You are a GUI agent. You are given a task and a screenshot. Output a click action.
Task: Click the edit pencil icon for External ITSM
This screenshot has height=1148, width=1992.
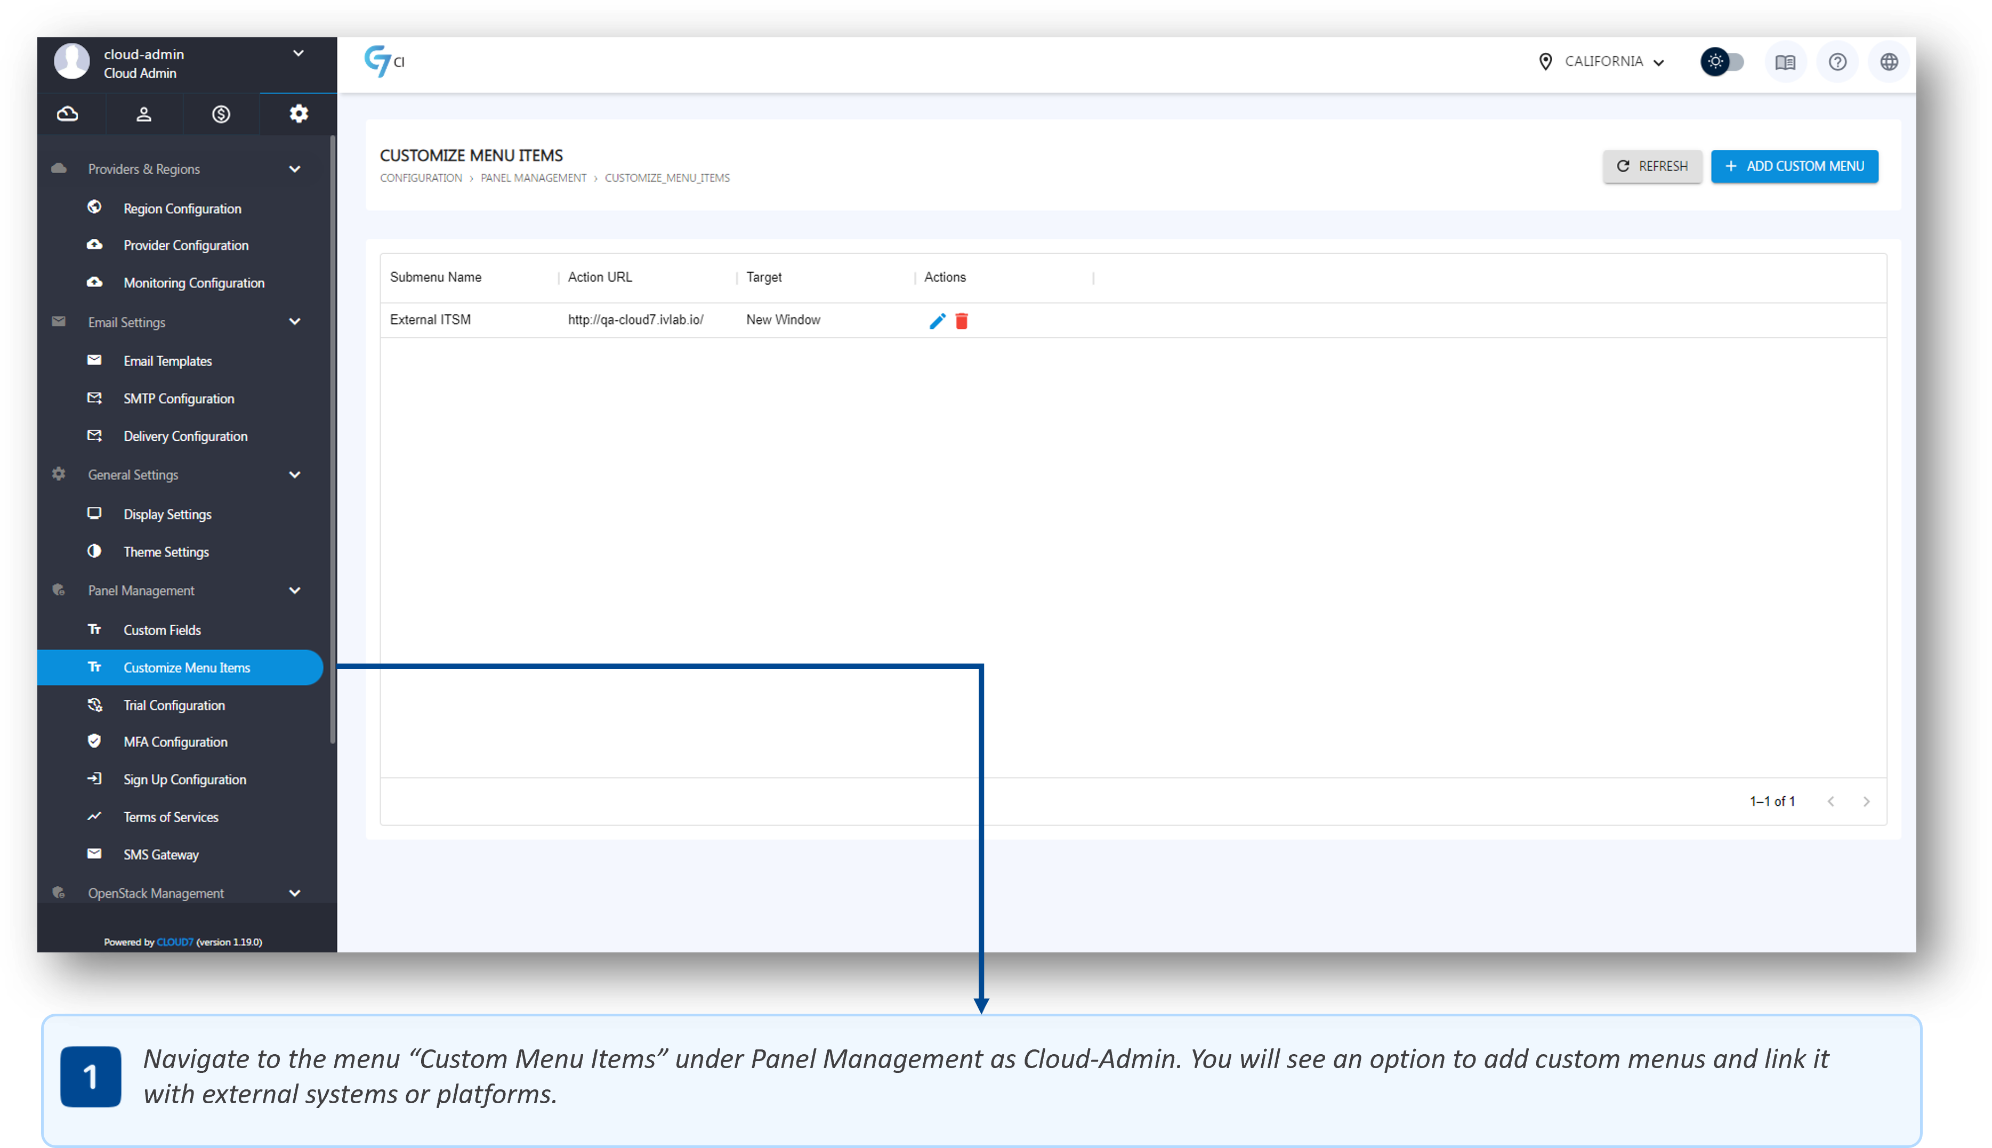point(937,321)
